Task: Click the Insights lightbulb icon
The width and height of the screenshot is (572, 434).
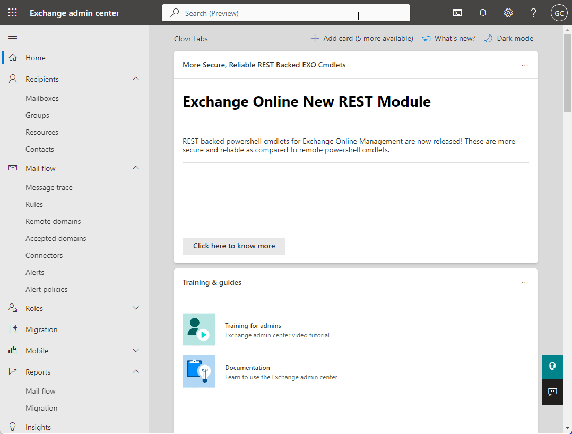Action: 13,427
